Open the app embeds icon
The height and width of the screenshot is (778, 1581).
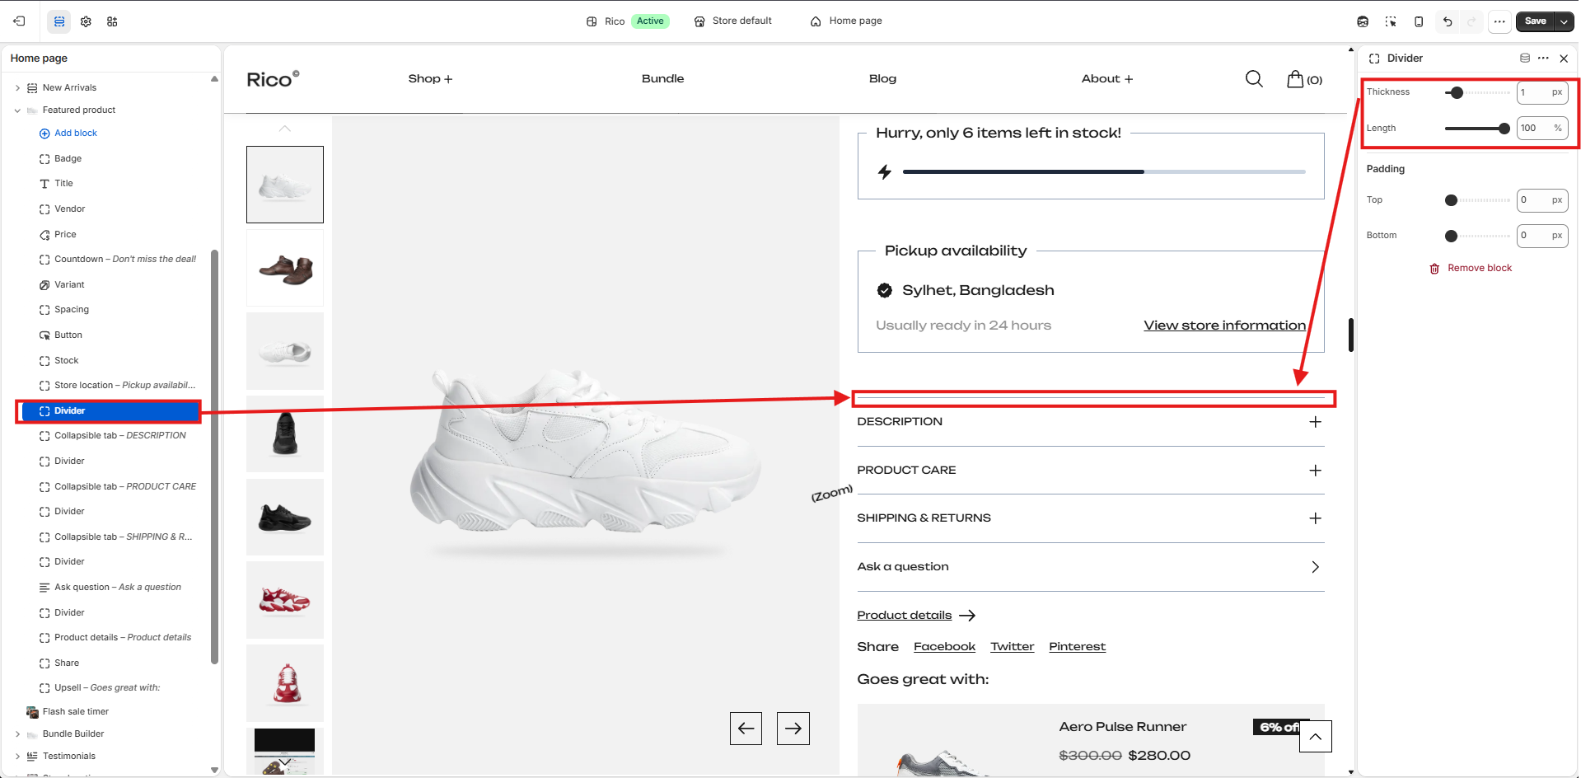click(x=112, y=21)
